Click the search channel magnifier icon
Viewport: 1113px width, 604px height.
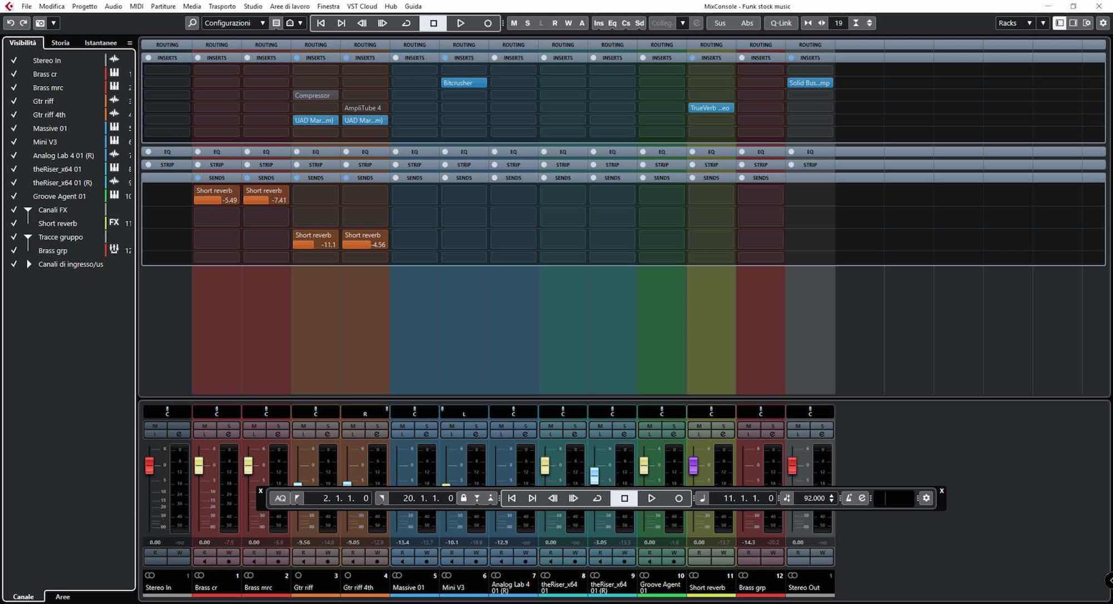[x=192, y=23]
